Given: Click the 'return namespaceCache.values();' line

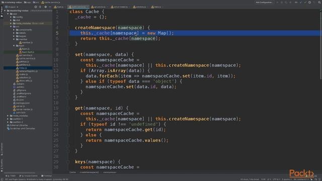Looking at the screenshot, I should 127,140.
